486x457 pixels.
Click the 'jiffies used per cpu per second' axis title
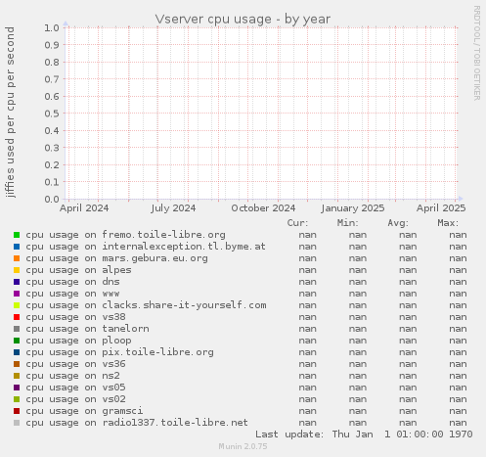point(10,113)
